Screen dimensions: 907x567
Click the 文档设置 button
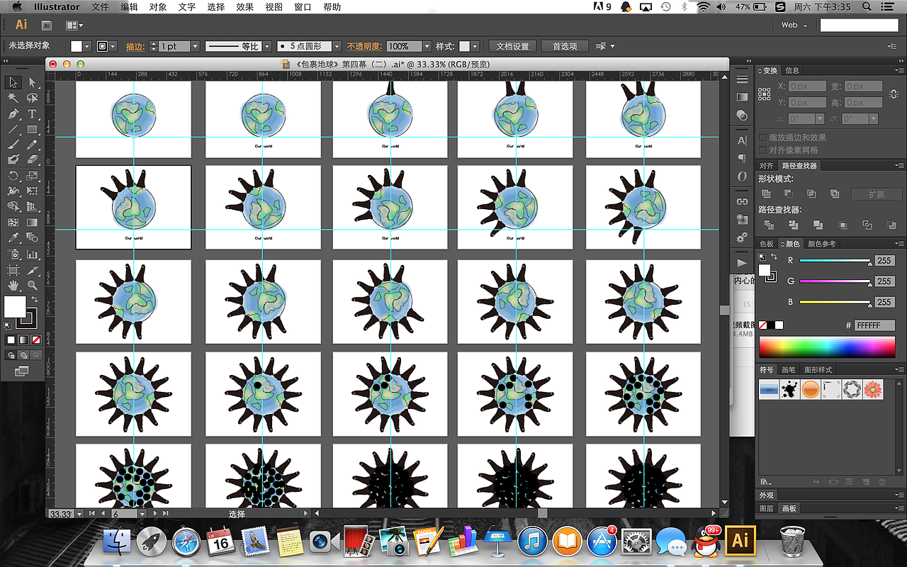tap(513, 46)
